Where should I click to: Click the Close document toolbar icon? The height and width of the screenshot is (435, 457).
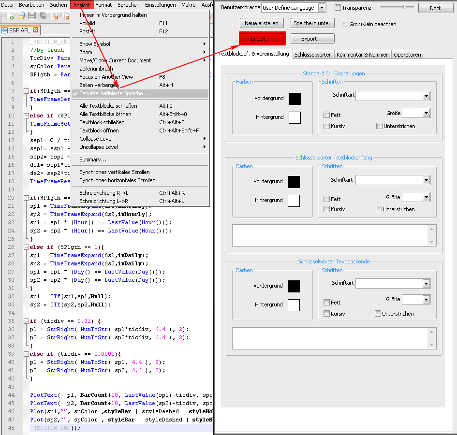pyautogui.click(x=54, y=16)
